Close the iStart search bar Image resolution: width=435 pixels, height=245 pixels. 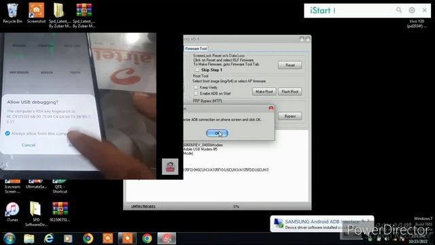coord(424,10)
